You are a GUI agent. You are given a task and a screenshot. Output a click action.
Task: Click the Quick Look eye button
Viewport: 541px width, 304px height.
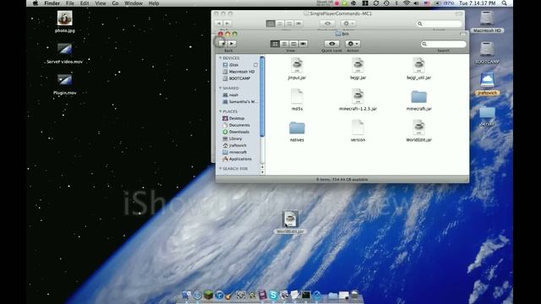click(x=331, y=44)
